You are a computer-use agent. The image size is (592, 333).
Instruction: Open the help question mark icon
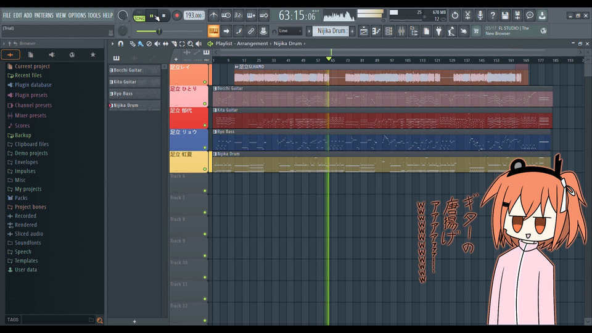click(x=492, y=15)
